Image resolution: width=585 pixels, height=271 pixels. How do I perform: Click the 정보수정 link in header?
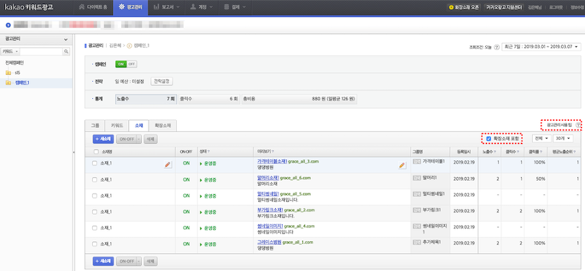(577, 7)
